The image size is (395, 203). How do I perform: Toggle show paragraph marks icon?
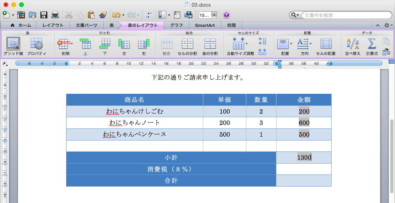(x=148, y=15)
